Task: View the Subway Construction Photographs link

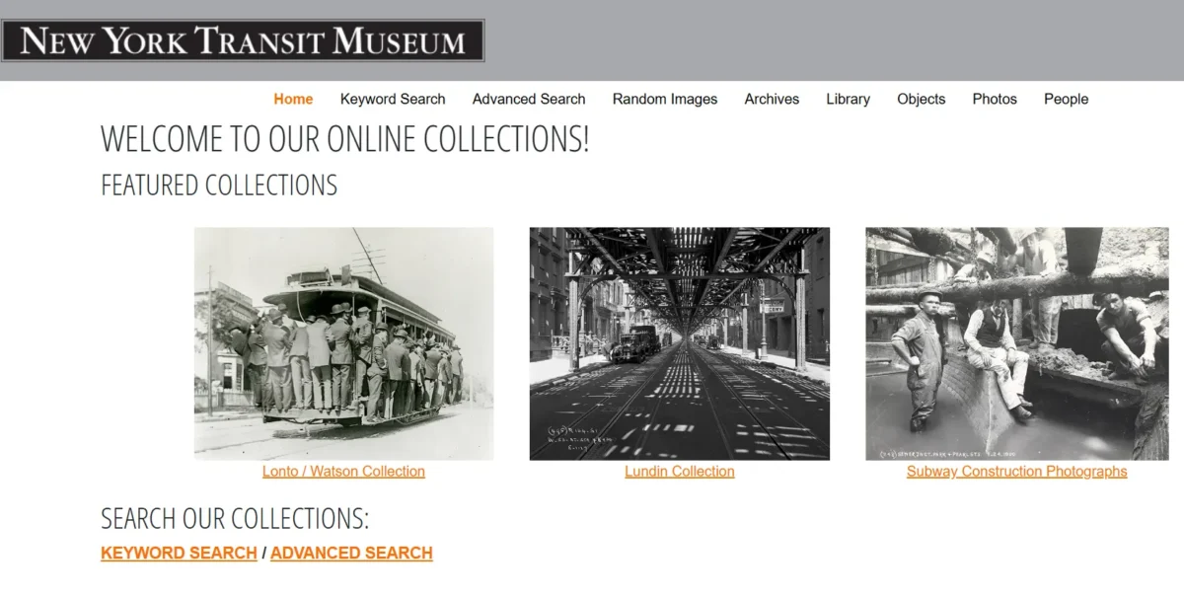Action: [1017, 471]
